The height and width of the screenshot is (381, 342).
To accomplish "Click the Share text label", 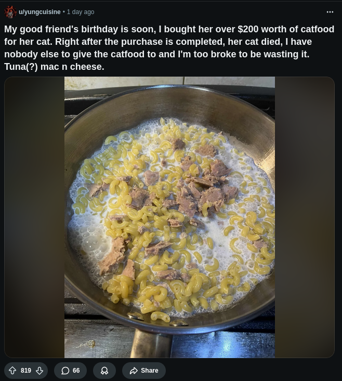I will (150, 370).
